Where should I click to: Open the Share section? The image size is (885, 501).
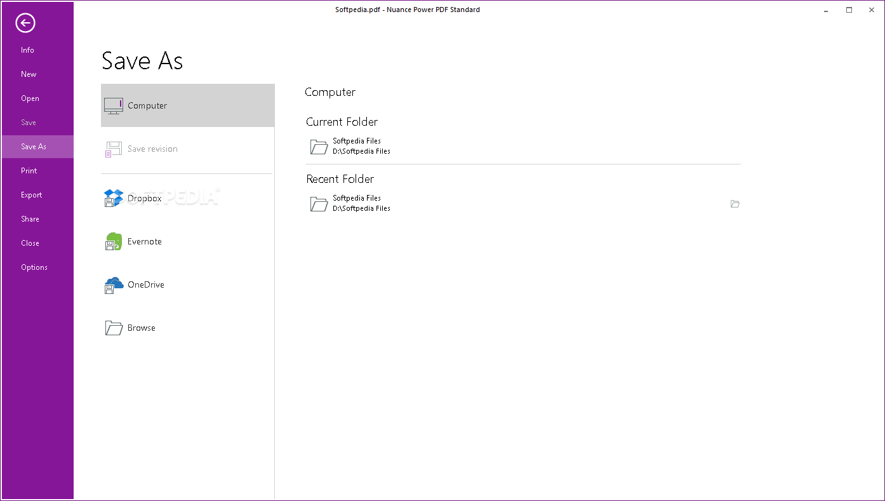click(x=37, y=219)
